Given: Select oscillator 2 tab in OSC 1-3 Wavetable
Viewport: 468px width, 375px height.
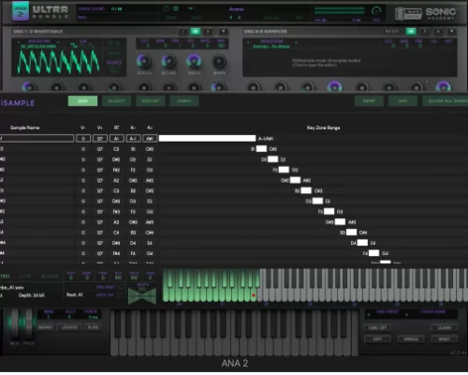Looking at the screenshot, I should (196, 32).
